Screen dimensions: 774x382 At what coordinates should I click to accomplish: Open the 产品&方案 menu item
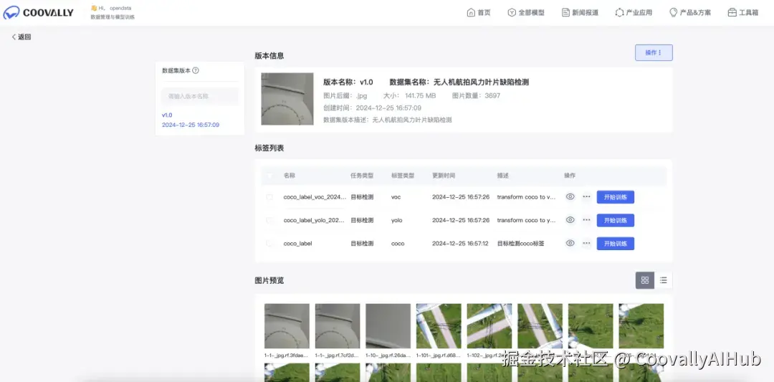point(690,13)
